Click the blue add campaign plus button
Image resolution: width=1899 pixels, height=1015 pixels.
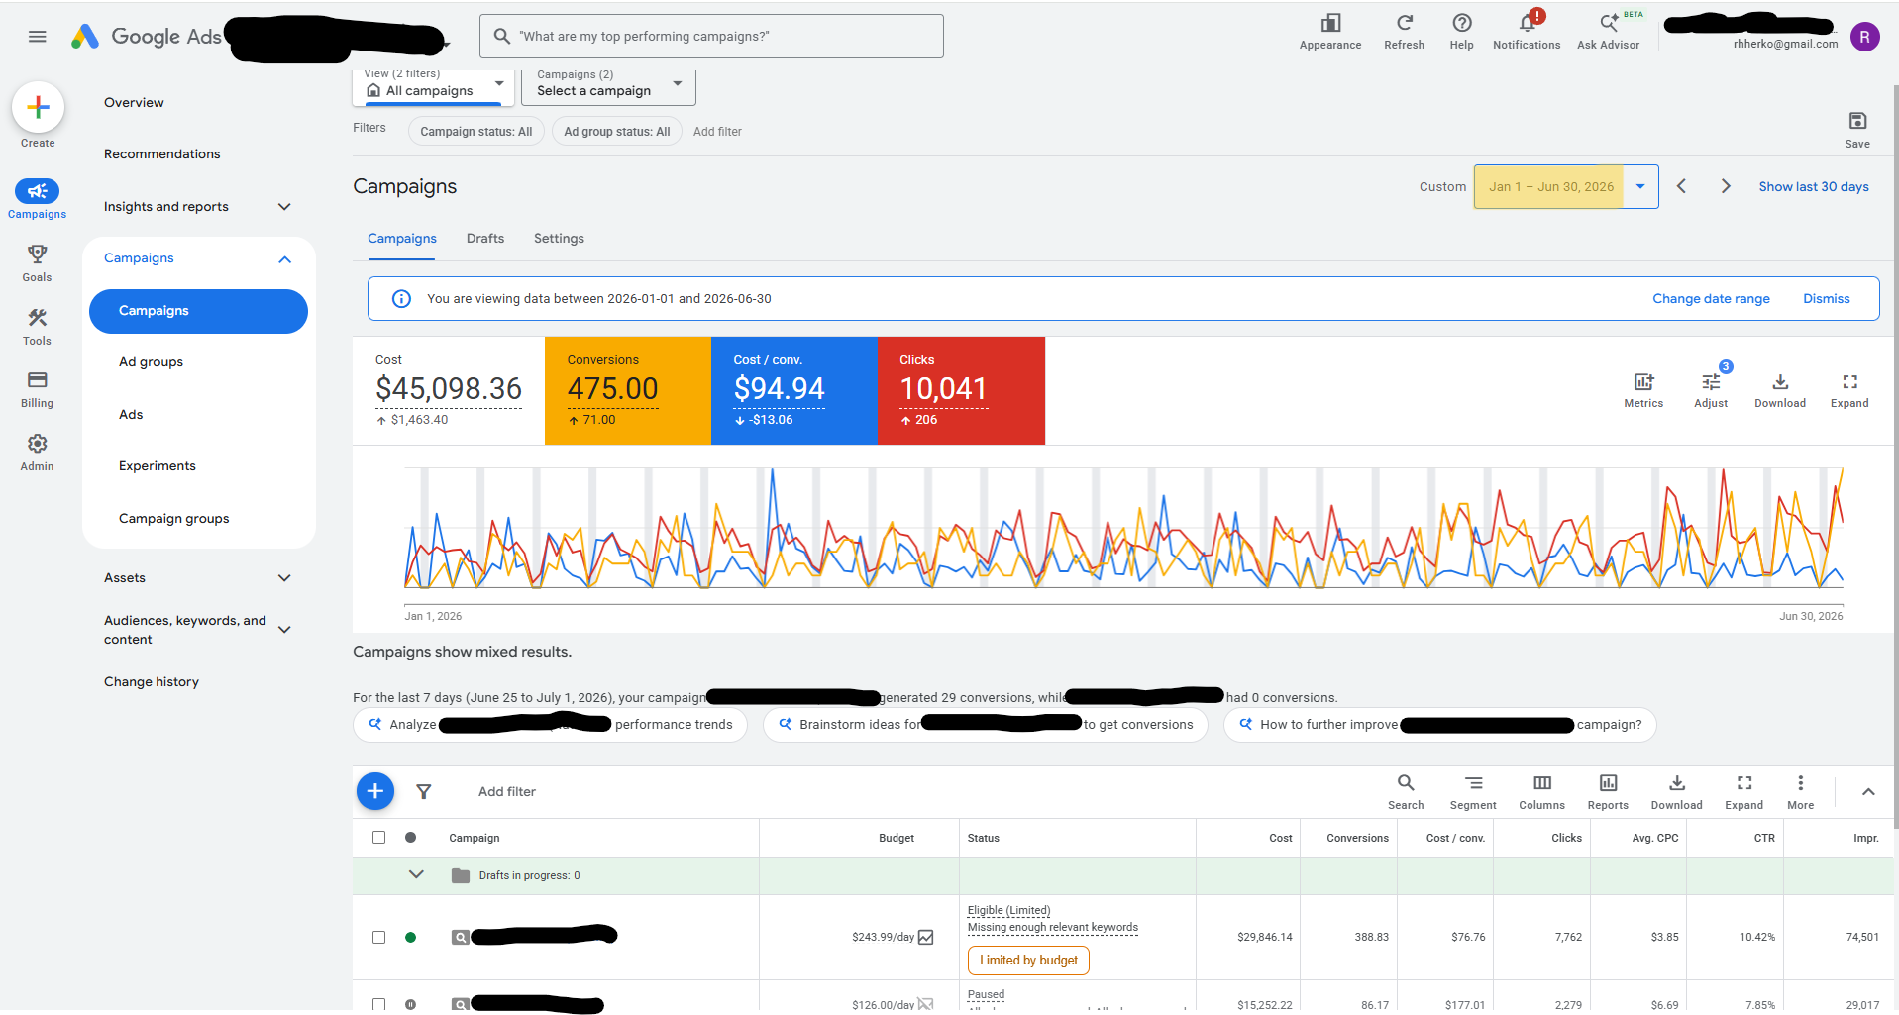tap(375, 791)
